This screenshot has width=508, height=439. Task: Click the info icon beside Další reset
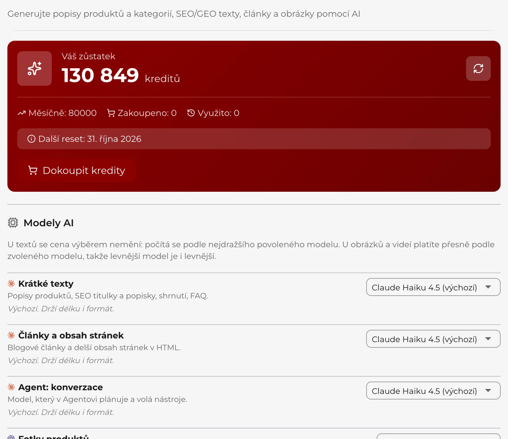(31, 139)
